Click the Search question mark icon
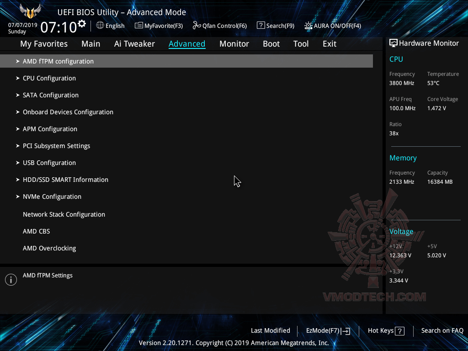The image size is (468, 351). pos(261,26)
